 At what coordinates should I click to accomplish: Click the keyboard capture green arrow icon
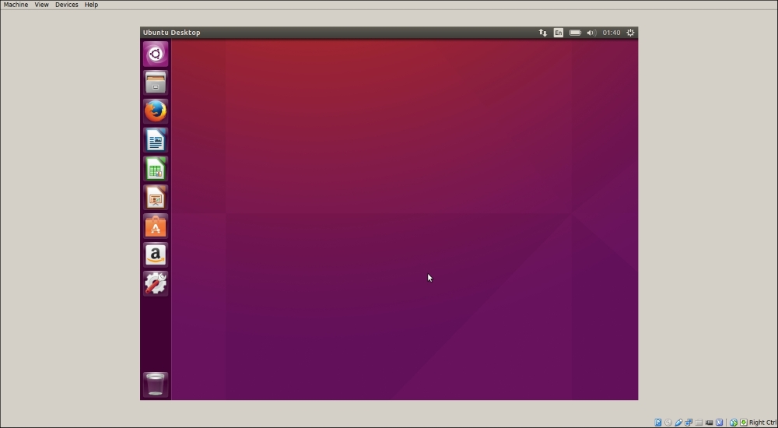[744, 423]
